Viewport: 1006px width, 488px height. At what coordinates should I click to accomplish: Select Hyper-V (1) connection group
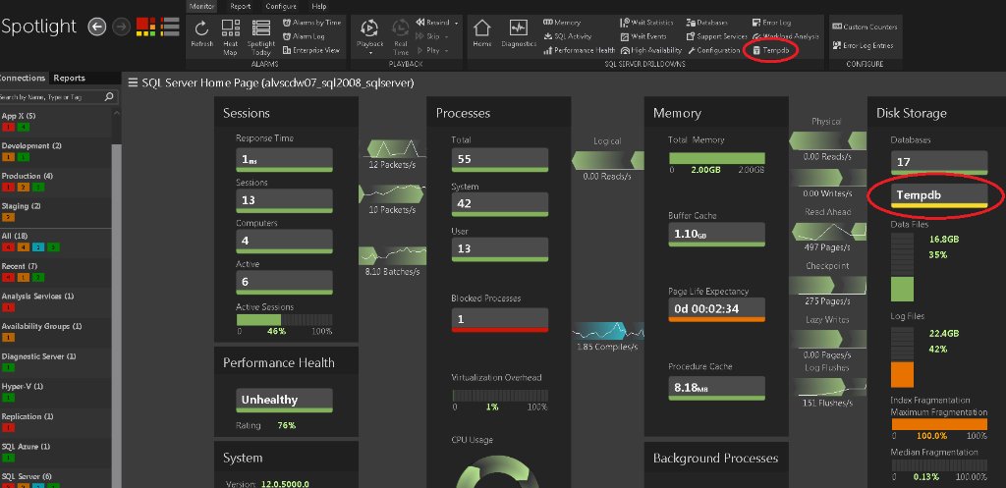23,387
